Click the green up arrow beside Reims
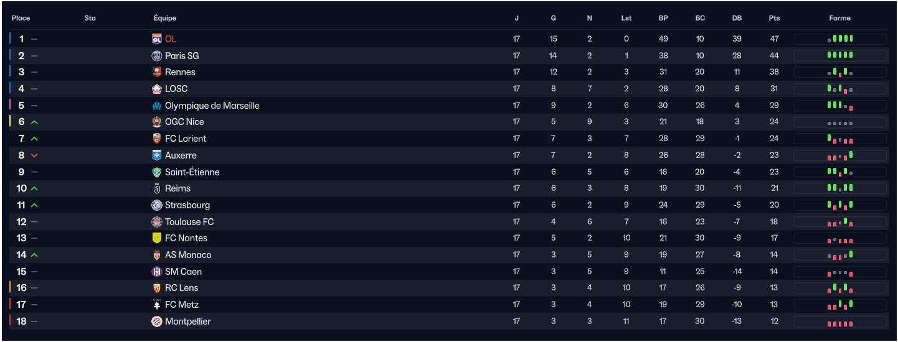This screenshot has height=342, width=898. [34, 188]
